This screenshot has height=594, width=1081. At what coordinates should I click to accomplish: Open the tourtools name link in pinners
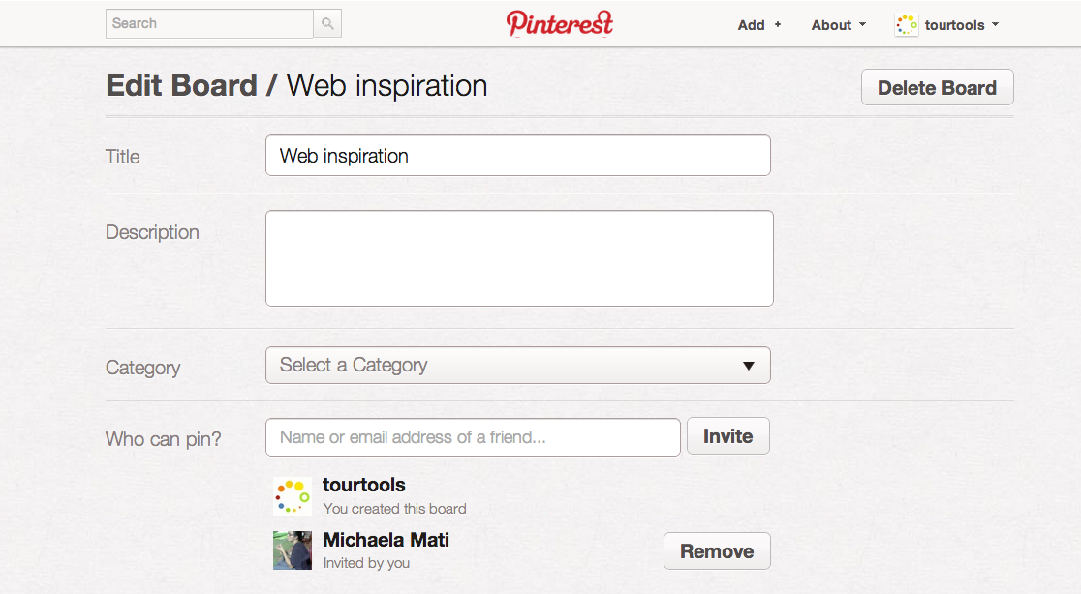click(364, 485)
